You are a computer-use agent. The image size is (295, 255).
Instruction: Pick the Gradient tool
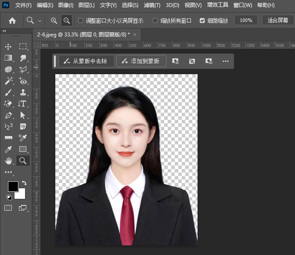point(8,58)
